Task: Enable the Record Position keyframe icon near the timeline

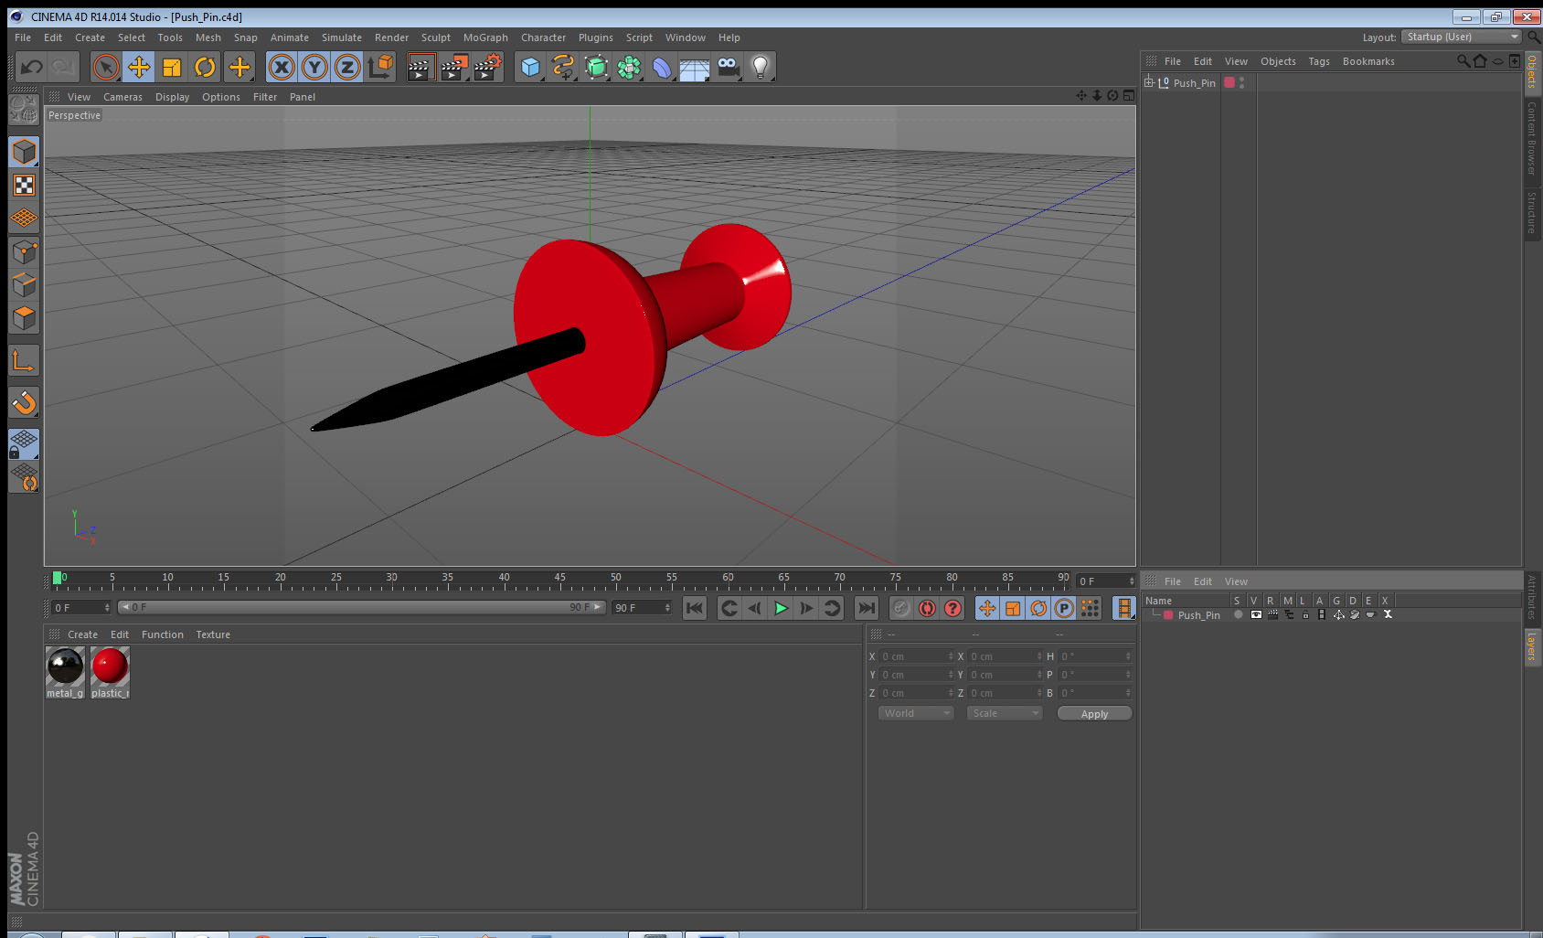Action: coord(987,608)
